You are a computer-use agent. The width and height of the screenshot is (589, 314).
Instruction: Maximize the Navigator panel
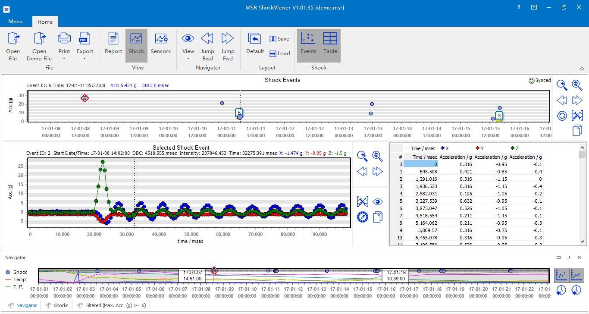click(558, 257)
